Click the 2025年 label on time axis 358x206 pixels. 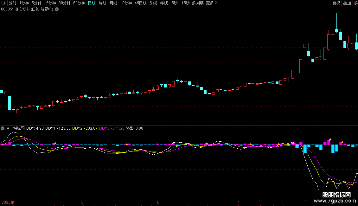tap(8, 202)
